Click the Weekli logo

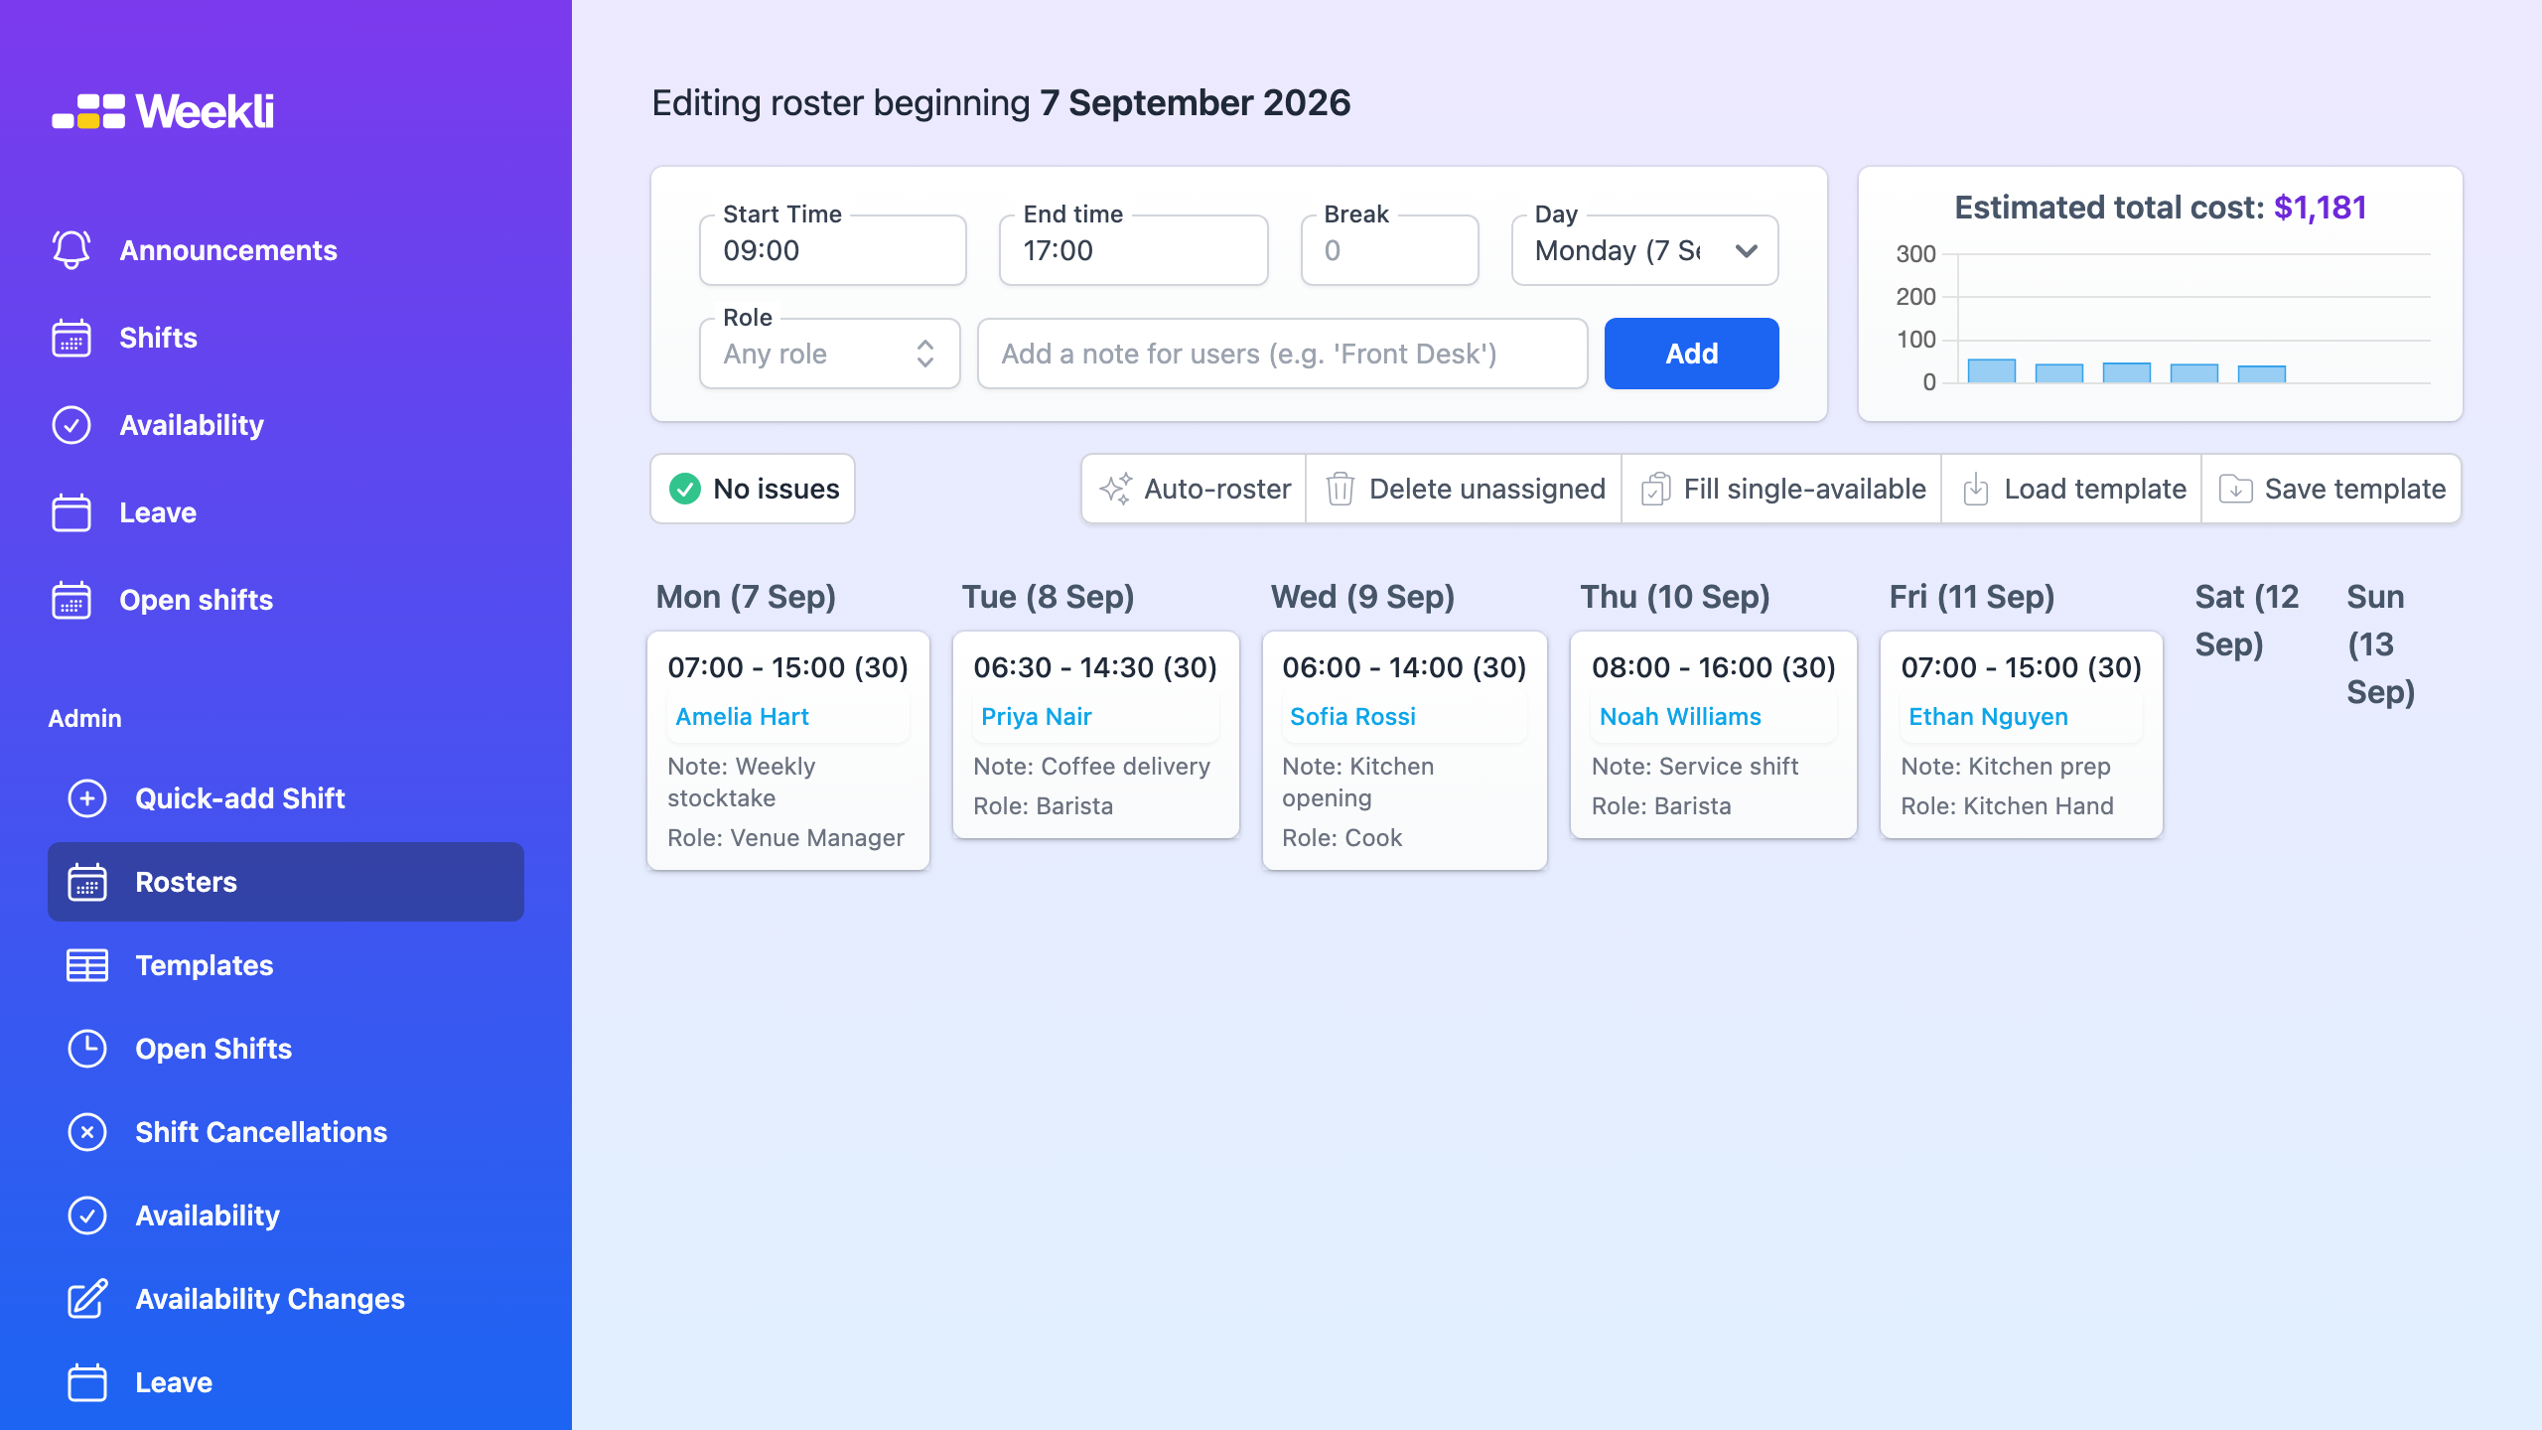[x=163, y=110]
